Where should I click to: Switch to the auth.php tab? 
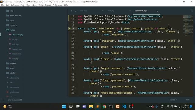[111, 11]
